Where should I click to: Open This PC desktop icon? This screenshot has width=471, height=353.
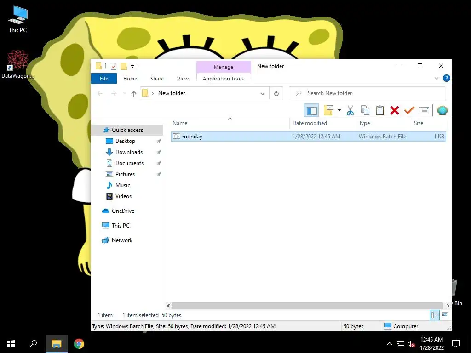(17, 19)
